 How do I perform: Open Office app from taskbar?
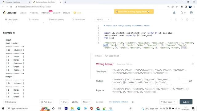91,108
